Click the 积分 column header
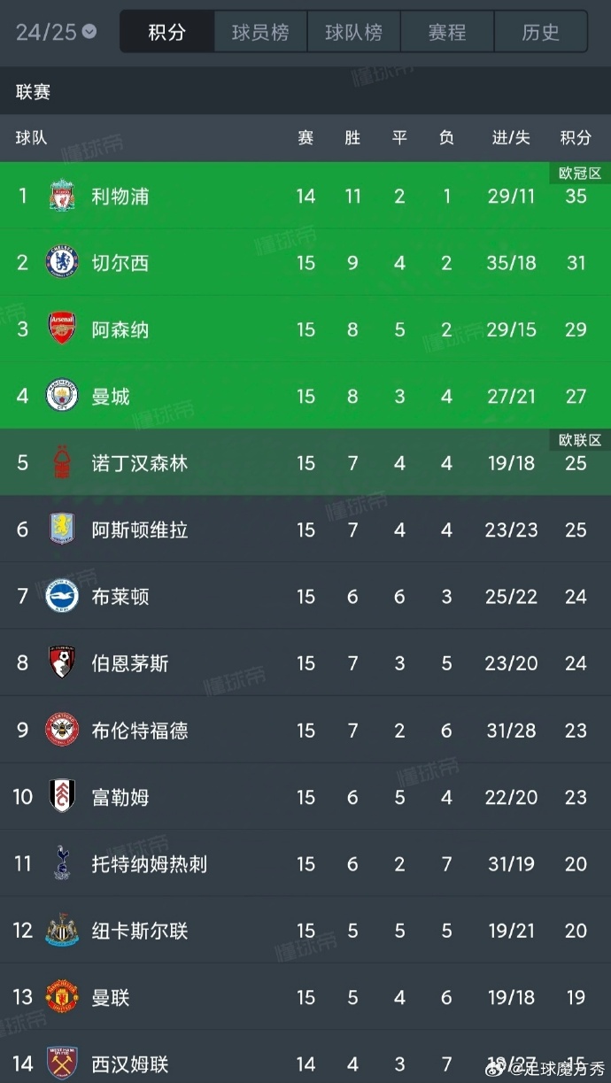This screenshot has height=1083, width=611. tap(576, 137)
